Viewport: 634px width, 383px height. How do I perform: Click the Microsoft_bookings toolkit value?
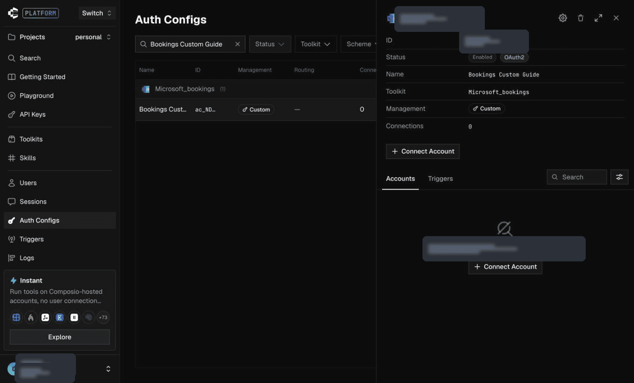(498, 92)
